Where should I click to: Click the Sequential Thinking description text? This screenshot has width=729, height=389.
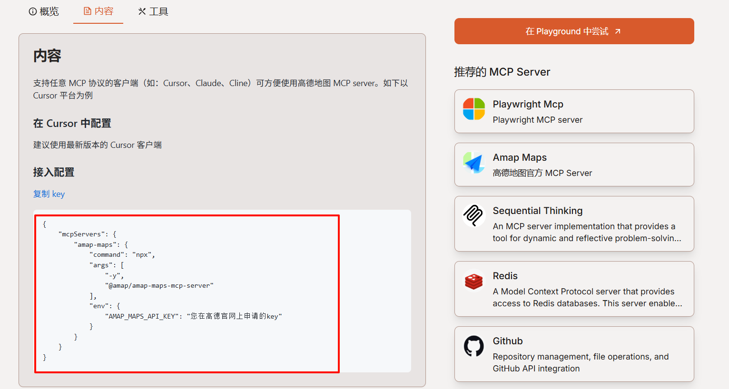pyautogui.click(x=587, y=233)
